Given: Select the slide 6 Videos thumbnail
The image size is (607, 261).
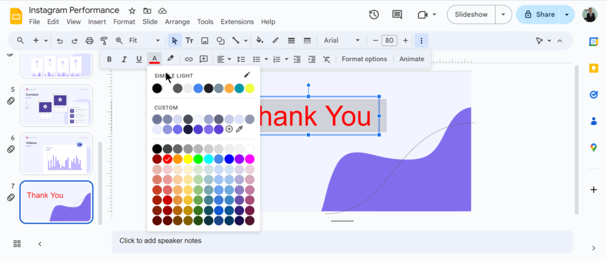Looking at the screenshot, I should 56,153.
